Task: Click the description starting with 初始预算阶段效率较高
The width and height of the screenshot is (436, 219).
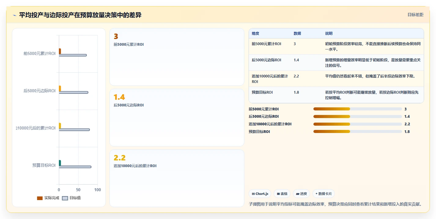Action: (x=373, y=47)
